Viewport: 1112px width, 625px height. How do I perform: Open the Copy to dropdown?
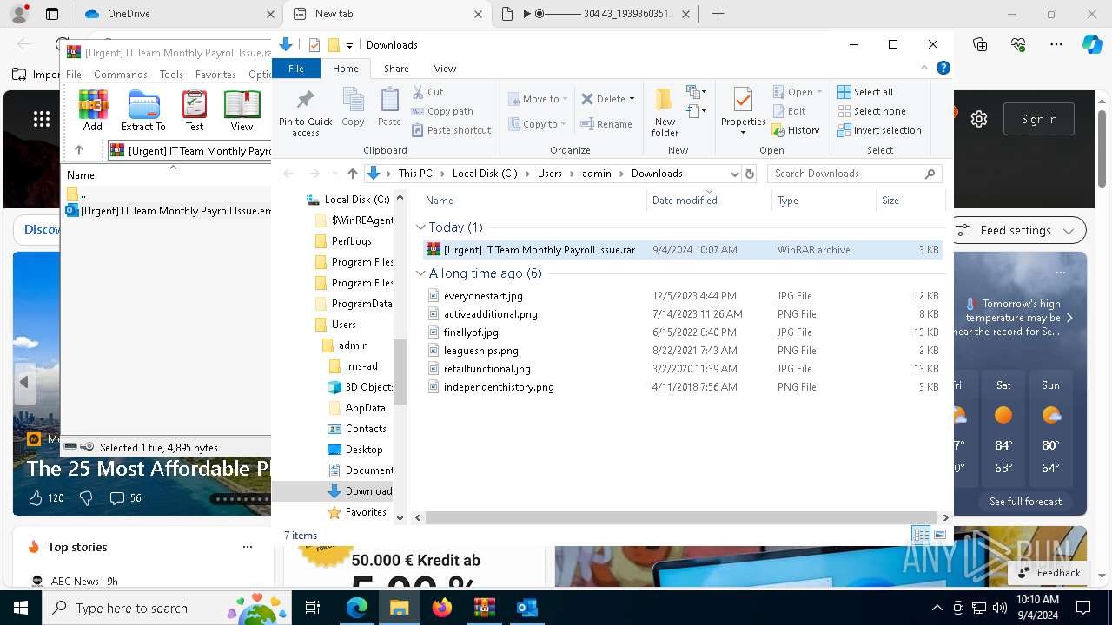pos(537,124)
